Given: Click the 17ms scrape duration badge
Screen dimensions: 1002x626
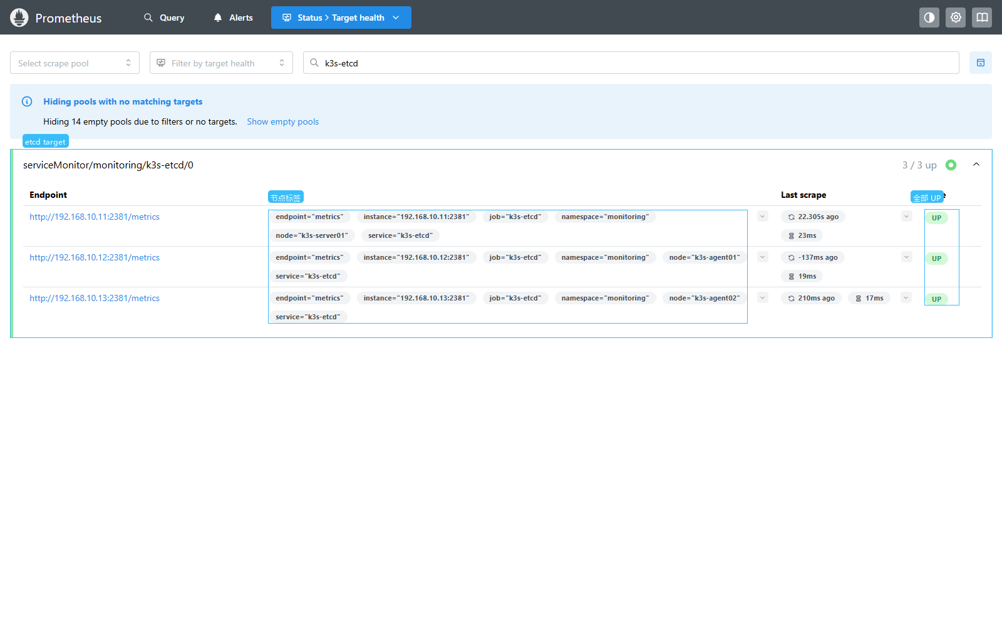Looking at the screenshot, I should click(x=869, y=298).
